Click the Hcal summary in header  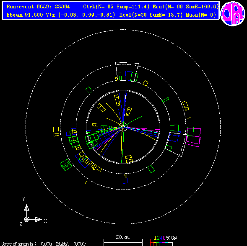(151, 15)
